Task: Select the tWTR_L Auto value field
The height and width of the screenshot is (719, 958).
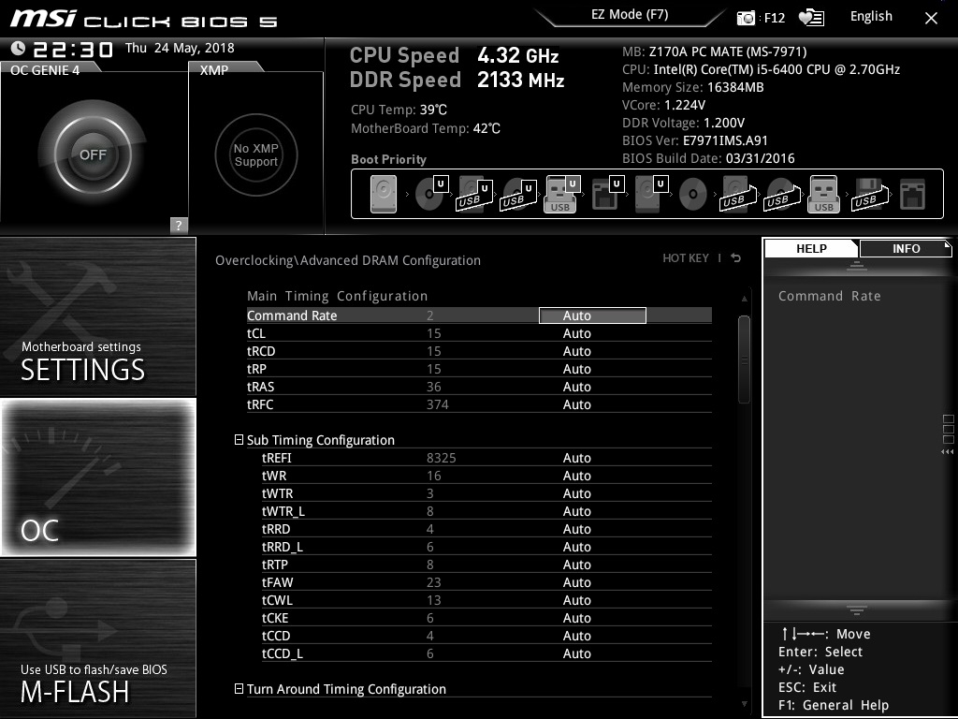Action: click(576, 511)
